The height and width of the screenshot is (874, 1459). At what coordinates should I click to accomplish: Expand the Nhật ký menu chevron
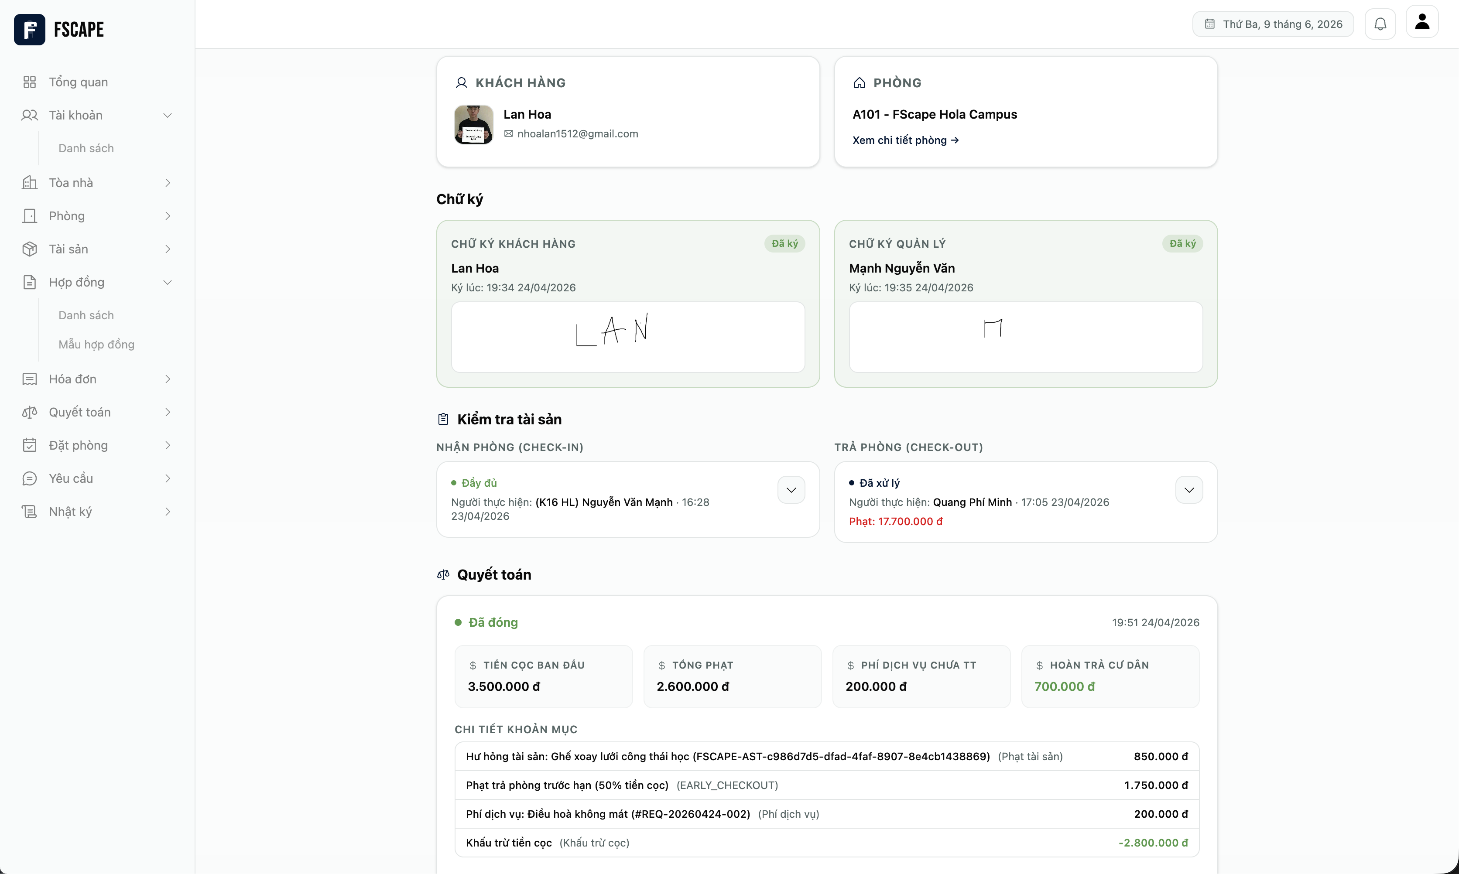pyautogui.click(x=167, y=512)
